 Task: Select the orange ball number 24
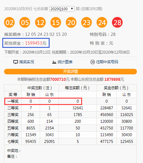[x=102, y=22]
